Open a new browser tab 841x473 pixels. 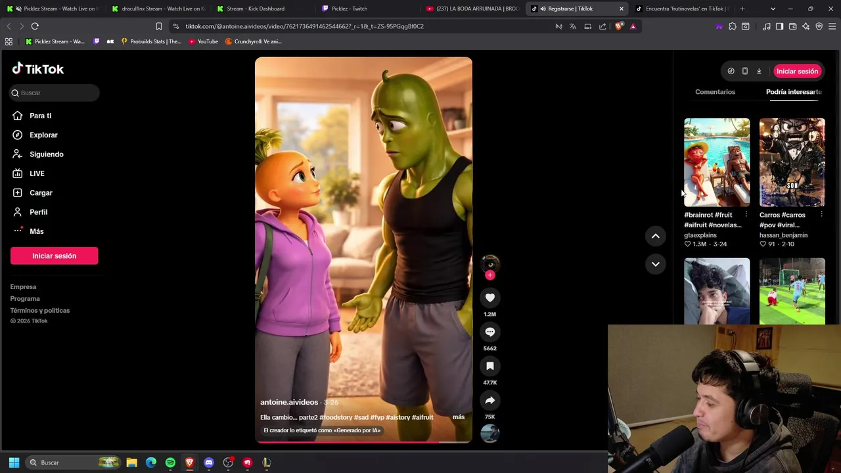742,9
